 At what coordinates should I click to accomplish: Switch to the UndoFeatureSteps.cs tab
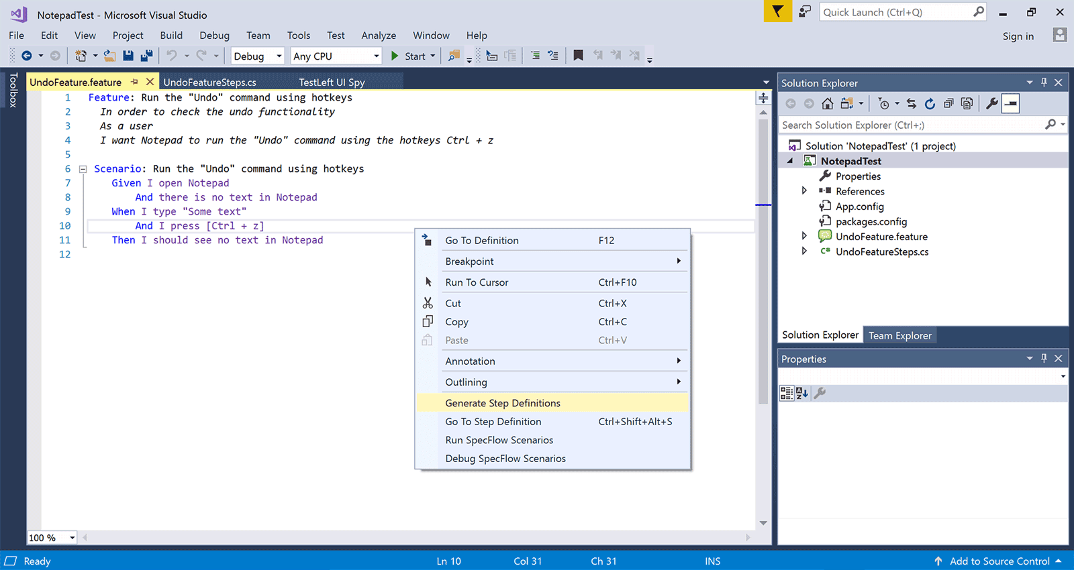click(x=210, y=82)
